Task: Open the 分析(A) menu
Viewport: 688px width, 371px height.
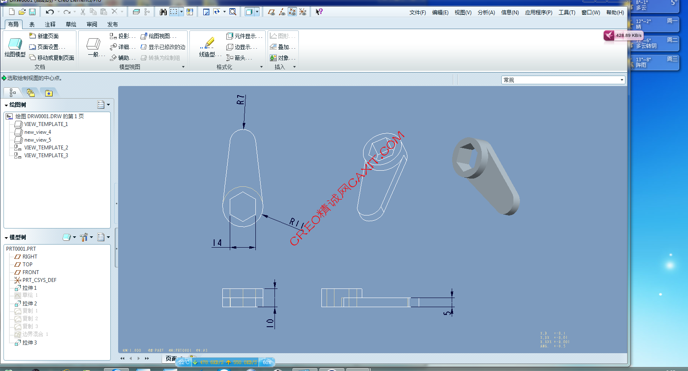Action: coord(486,13)
